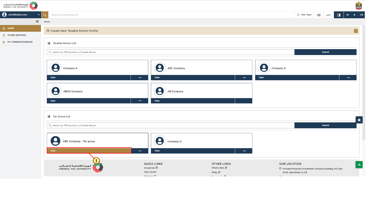Switch language to Arabic
The image size is (379, 215).
[x=328, y=15]
